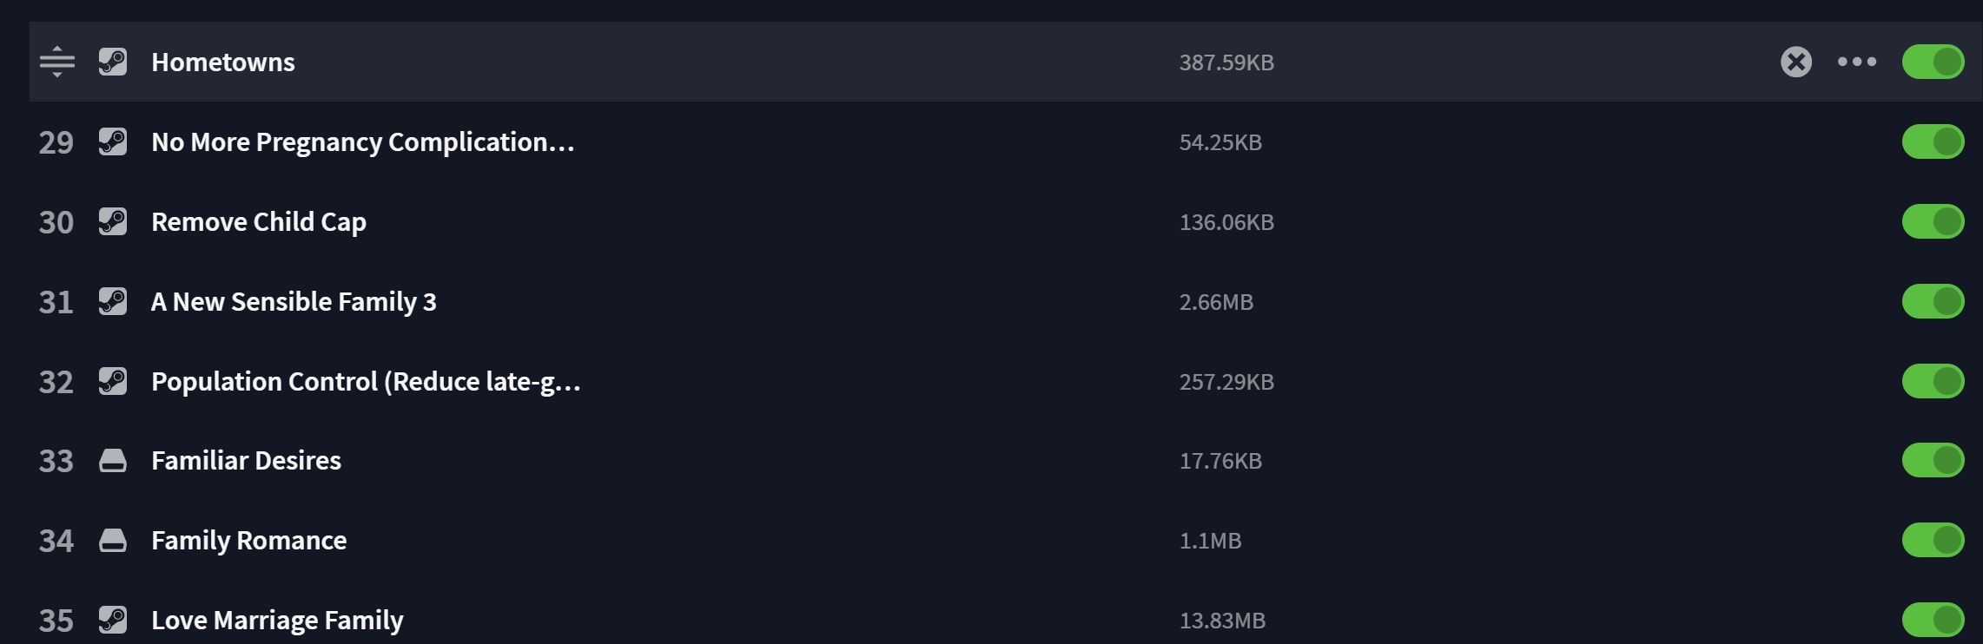Toggle the Population Control mod switch
Viewport: 1983px width, 644px height.
point(1933,381)
